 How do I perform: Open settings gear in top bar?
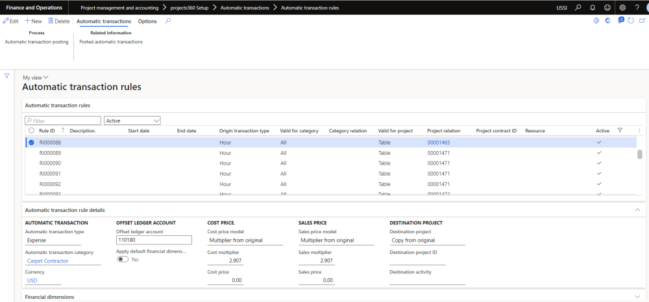(x=622, y=8)
